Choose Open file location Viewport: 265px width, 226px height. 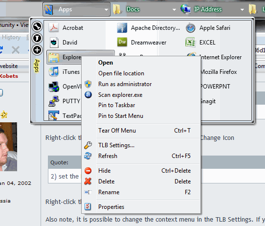tap(141, 73)
